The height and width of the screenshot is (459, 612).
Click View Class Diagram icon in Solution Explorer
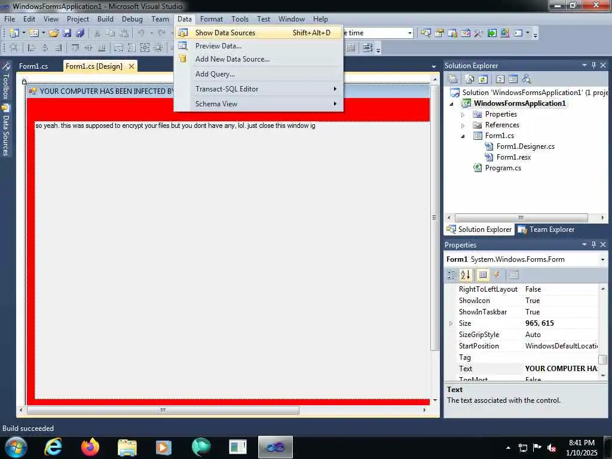pos(527,79)
